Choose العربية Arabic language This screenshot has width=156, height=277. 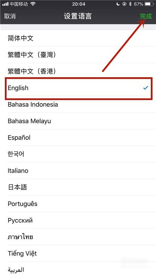[78, 270]
